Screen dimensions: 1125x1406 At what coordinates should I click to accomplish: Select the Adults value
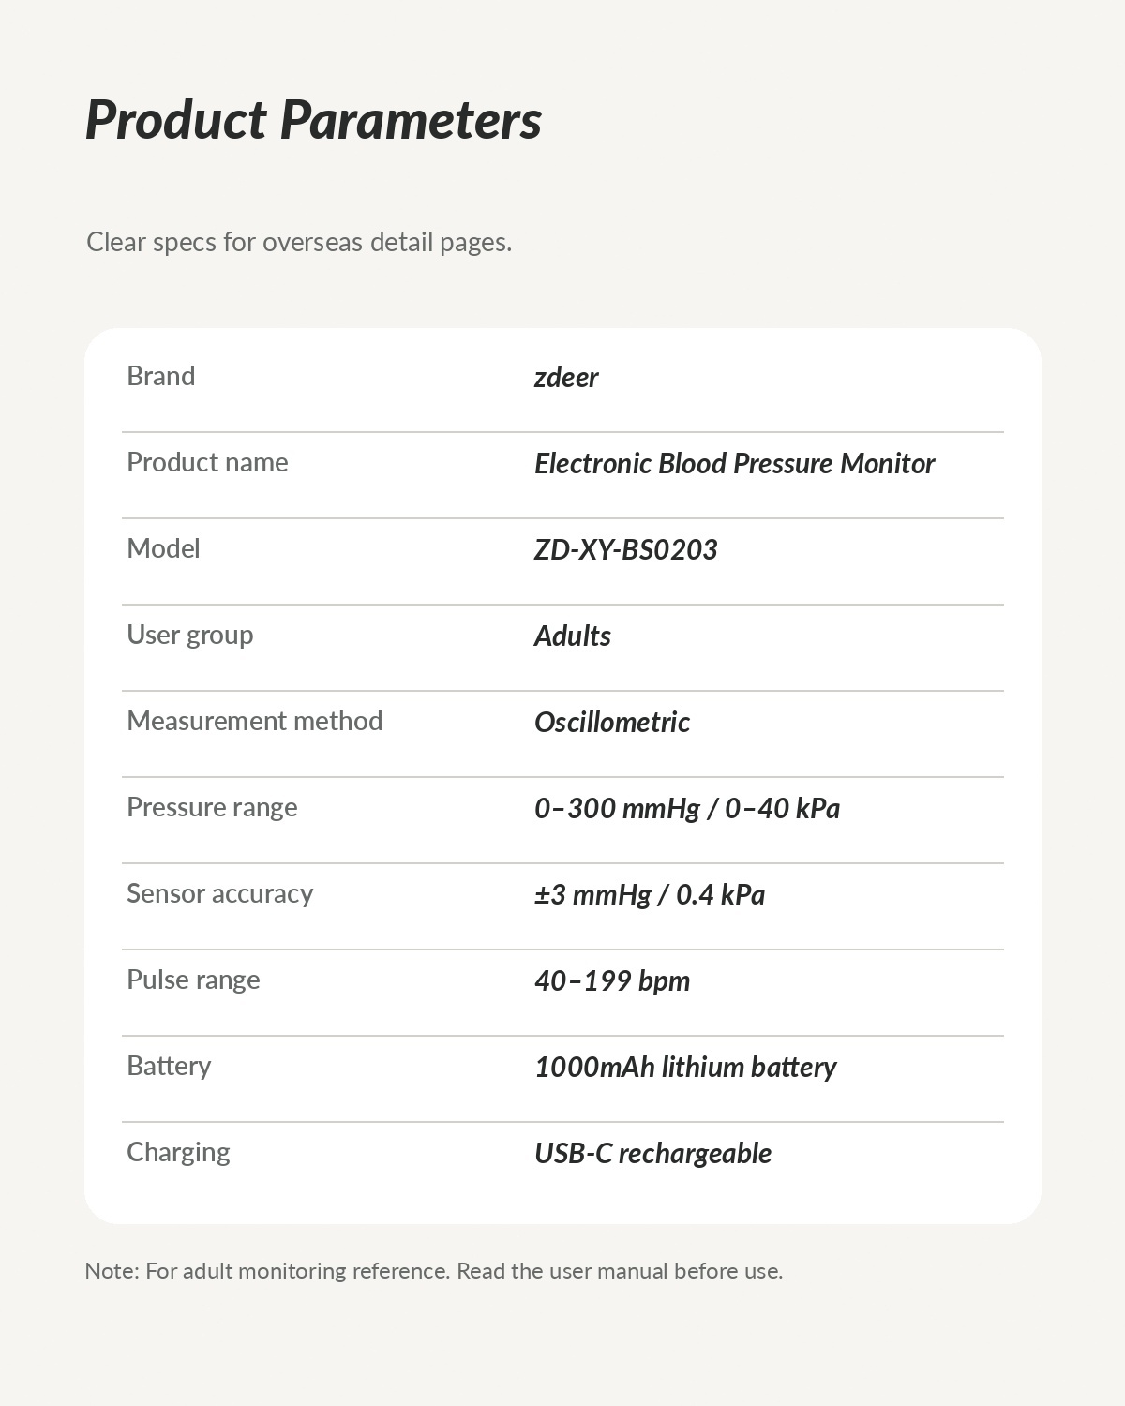click(x=573, y=636)
